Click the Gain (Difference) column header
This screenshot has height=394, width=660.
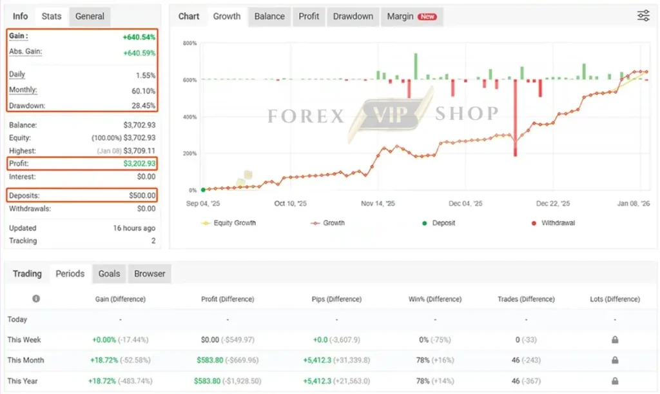[121, 299]
